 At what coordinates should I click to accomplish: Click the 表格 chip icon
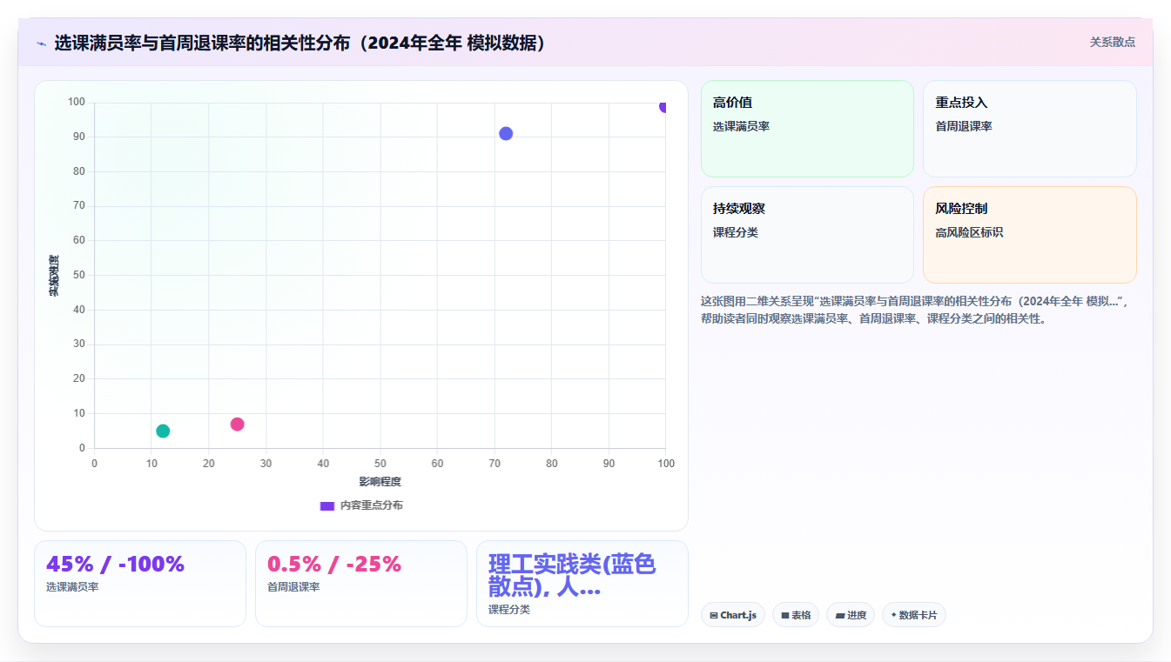(x=785, y=616)
